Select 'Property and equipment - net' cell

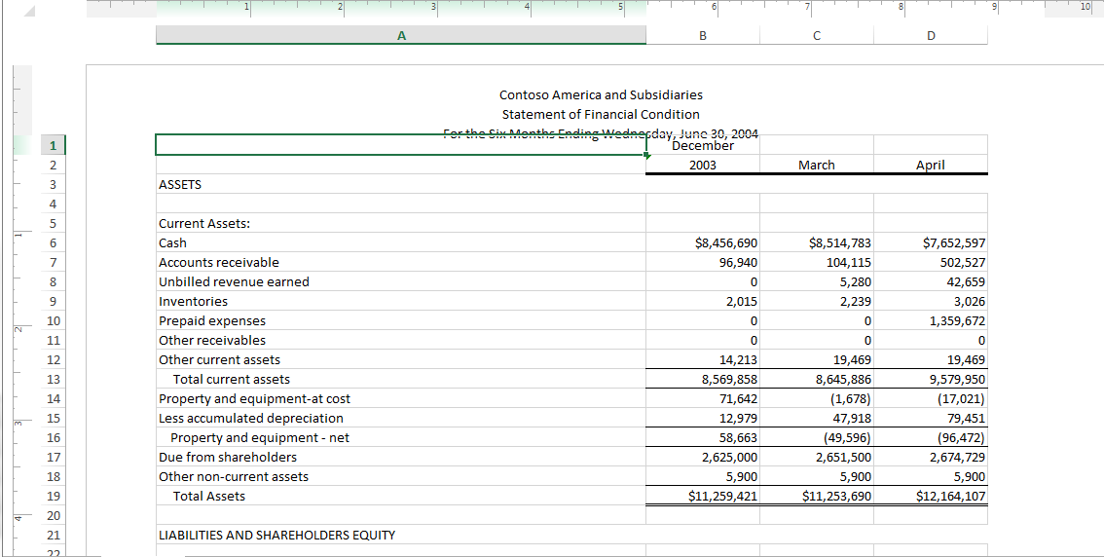(x=401, y=437)
